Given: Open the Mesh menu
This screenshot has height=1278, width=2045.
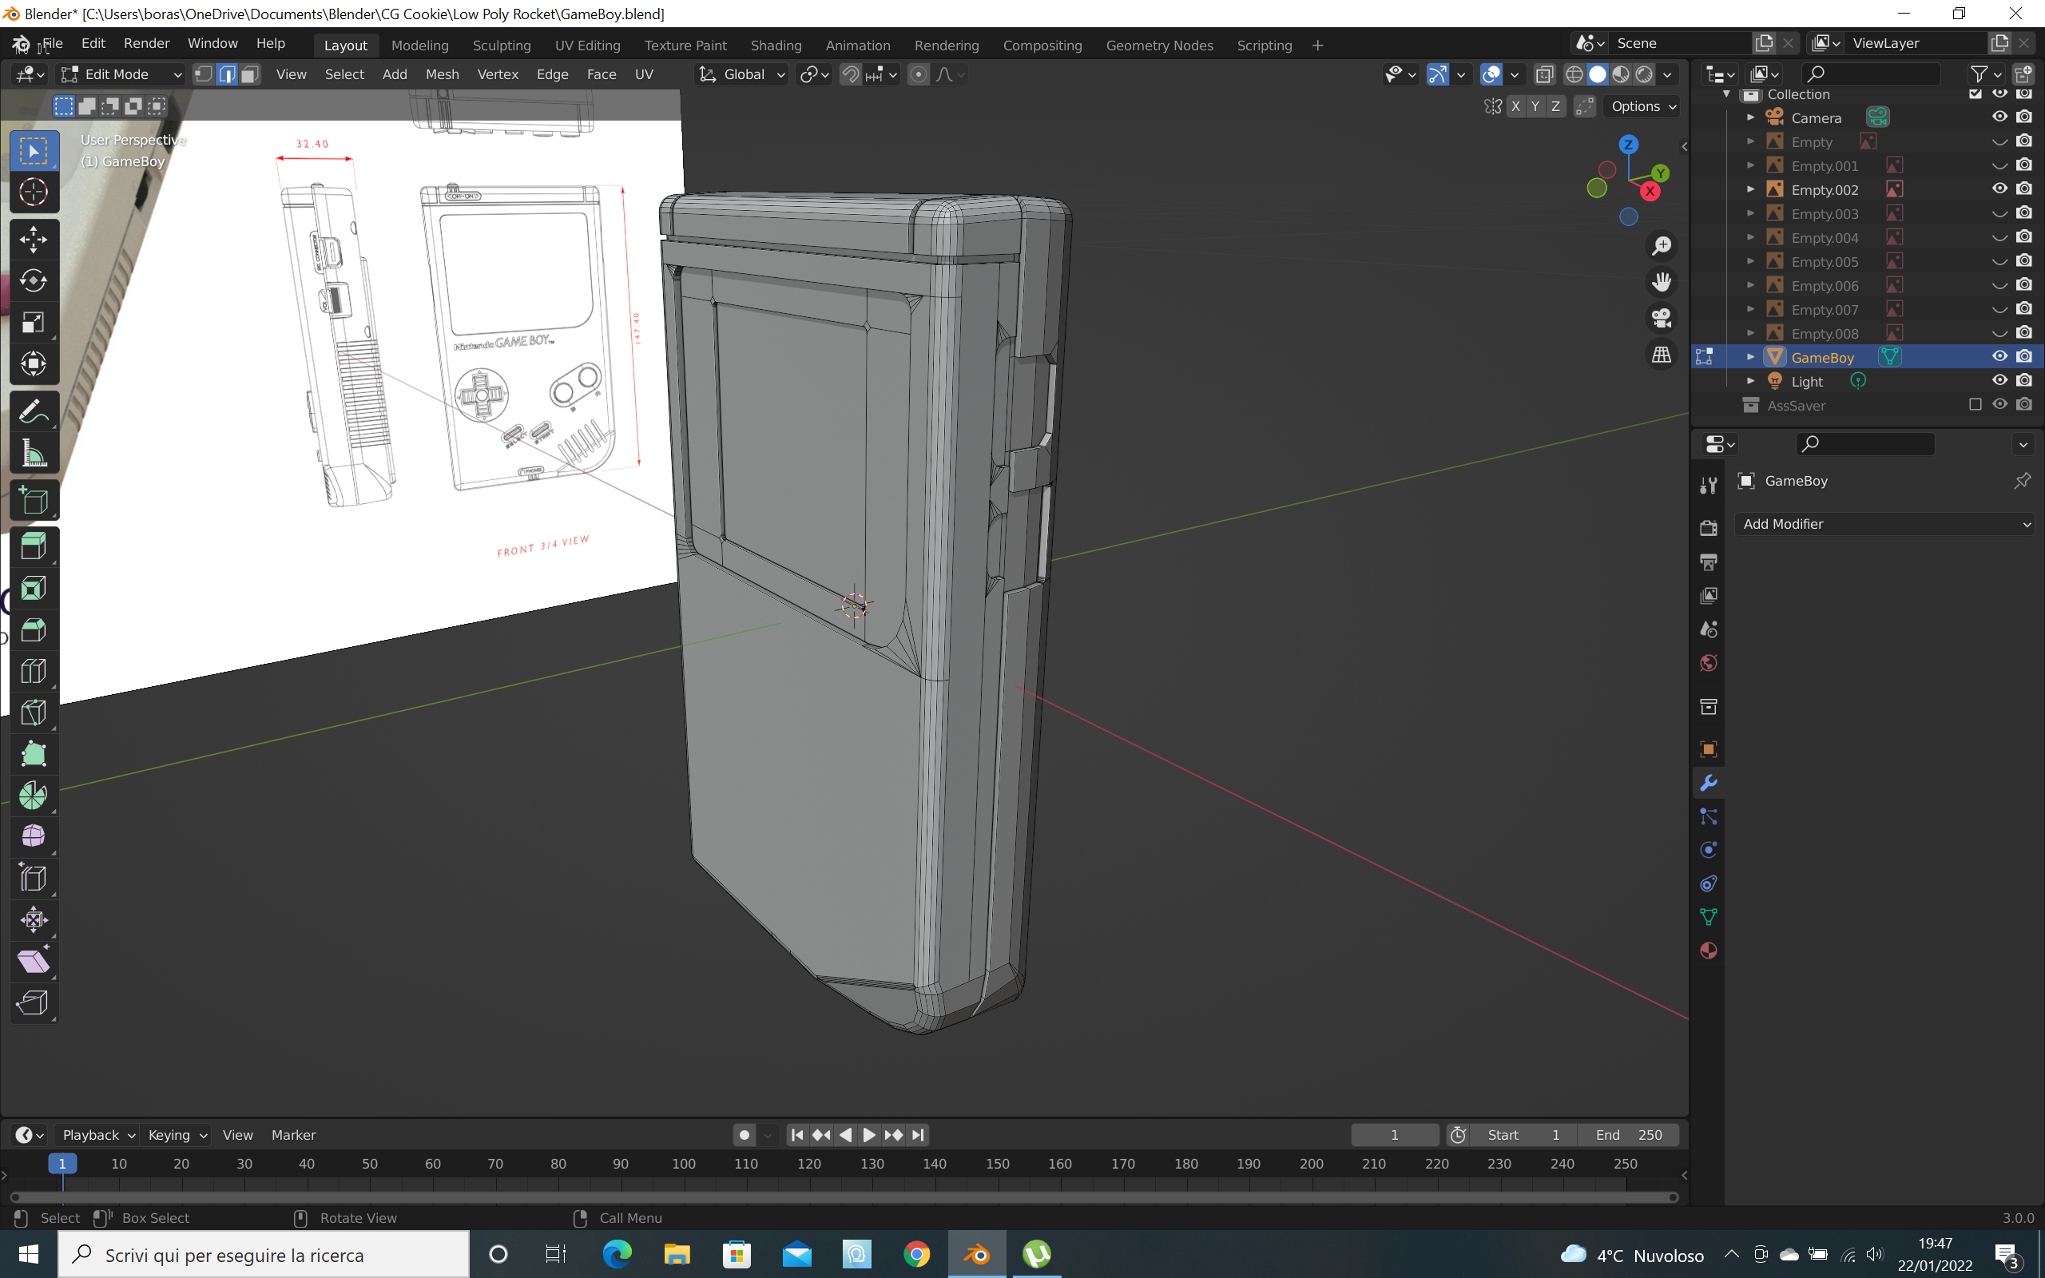Looking at the screenshot, I should tap(442, 74).
